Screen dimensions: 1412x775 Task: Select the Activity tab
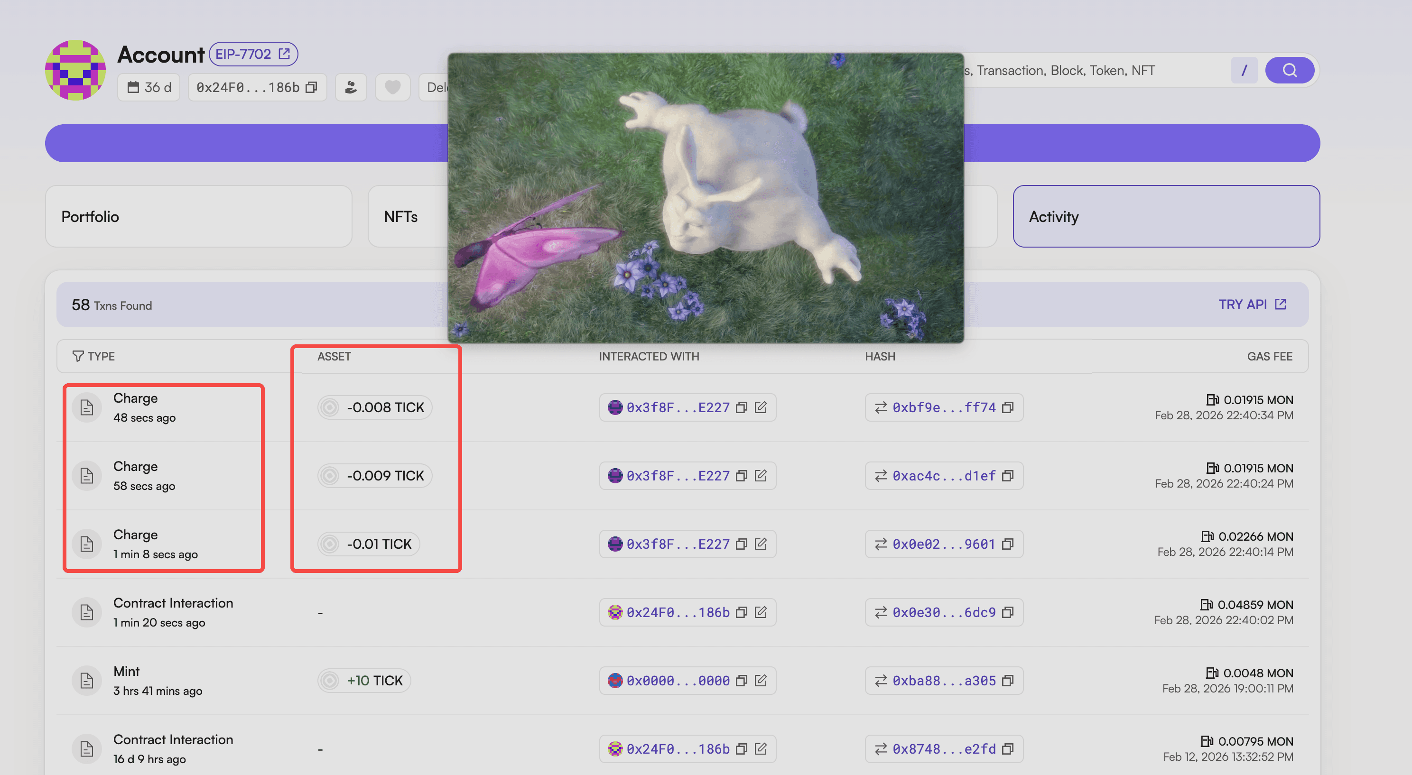click(1166, 216)
